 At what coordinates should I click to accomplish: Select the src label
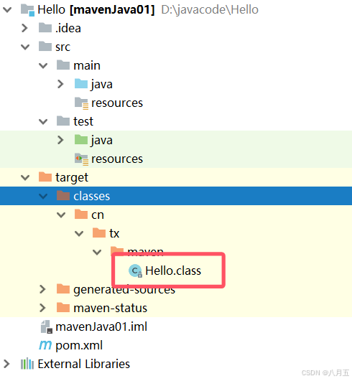[x=62, y=47]
